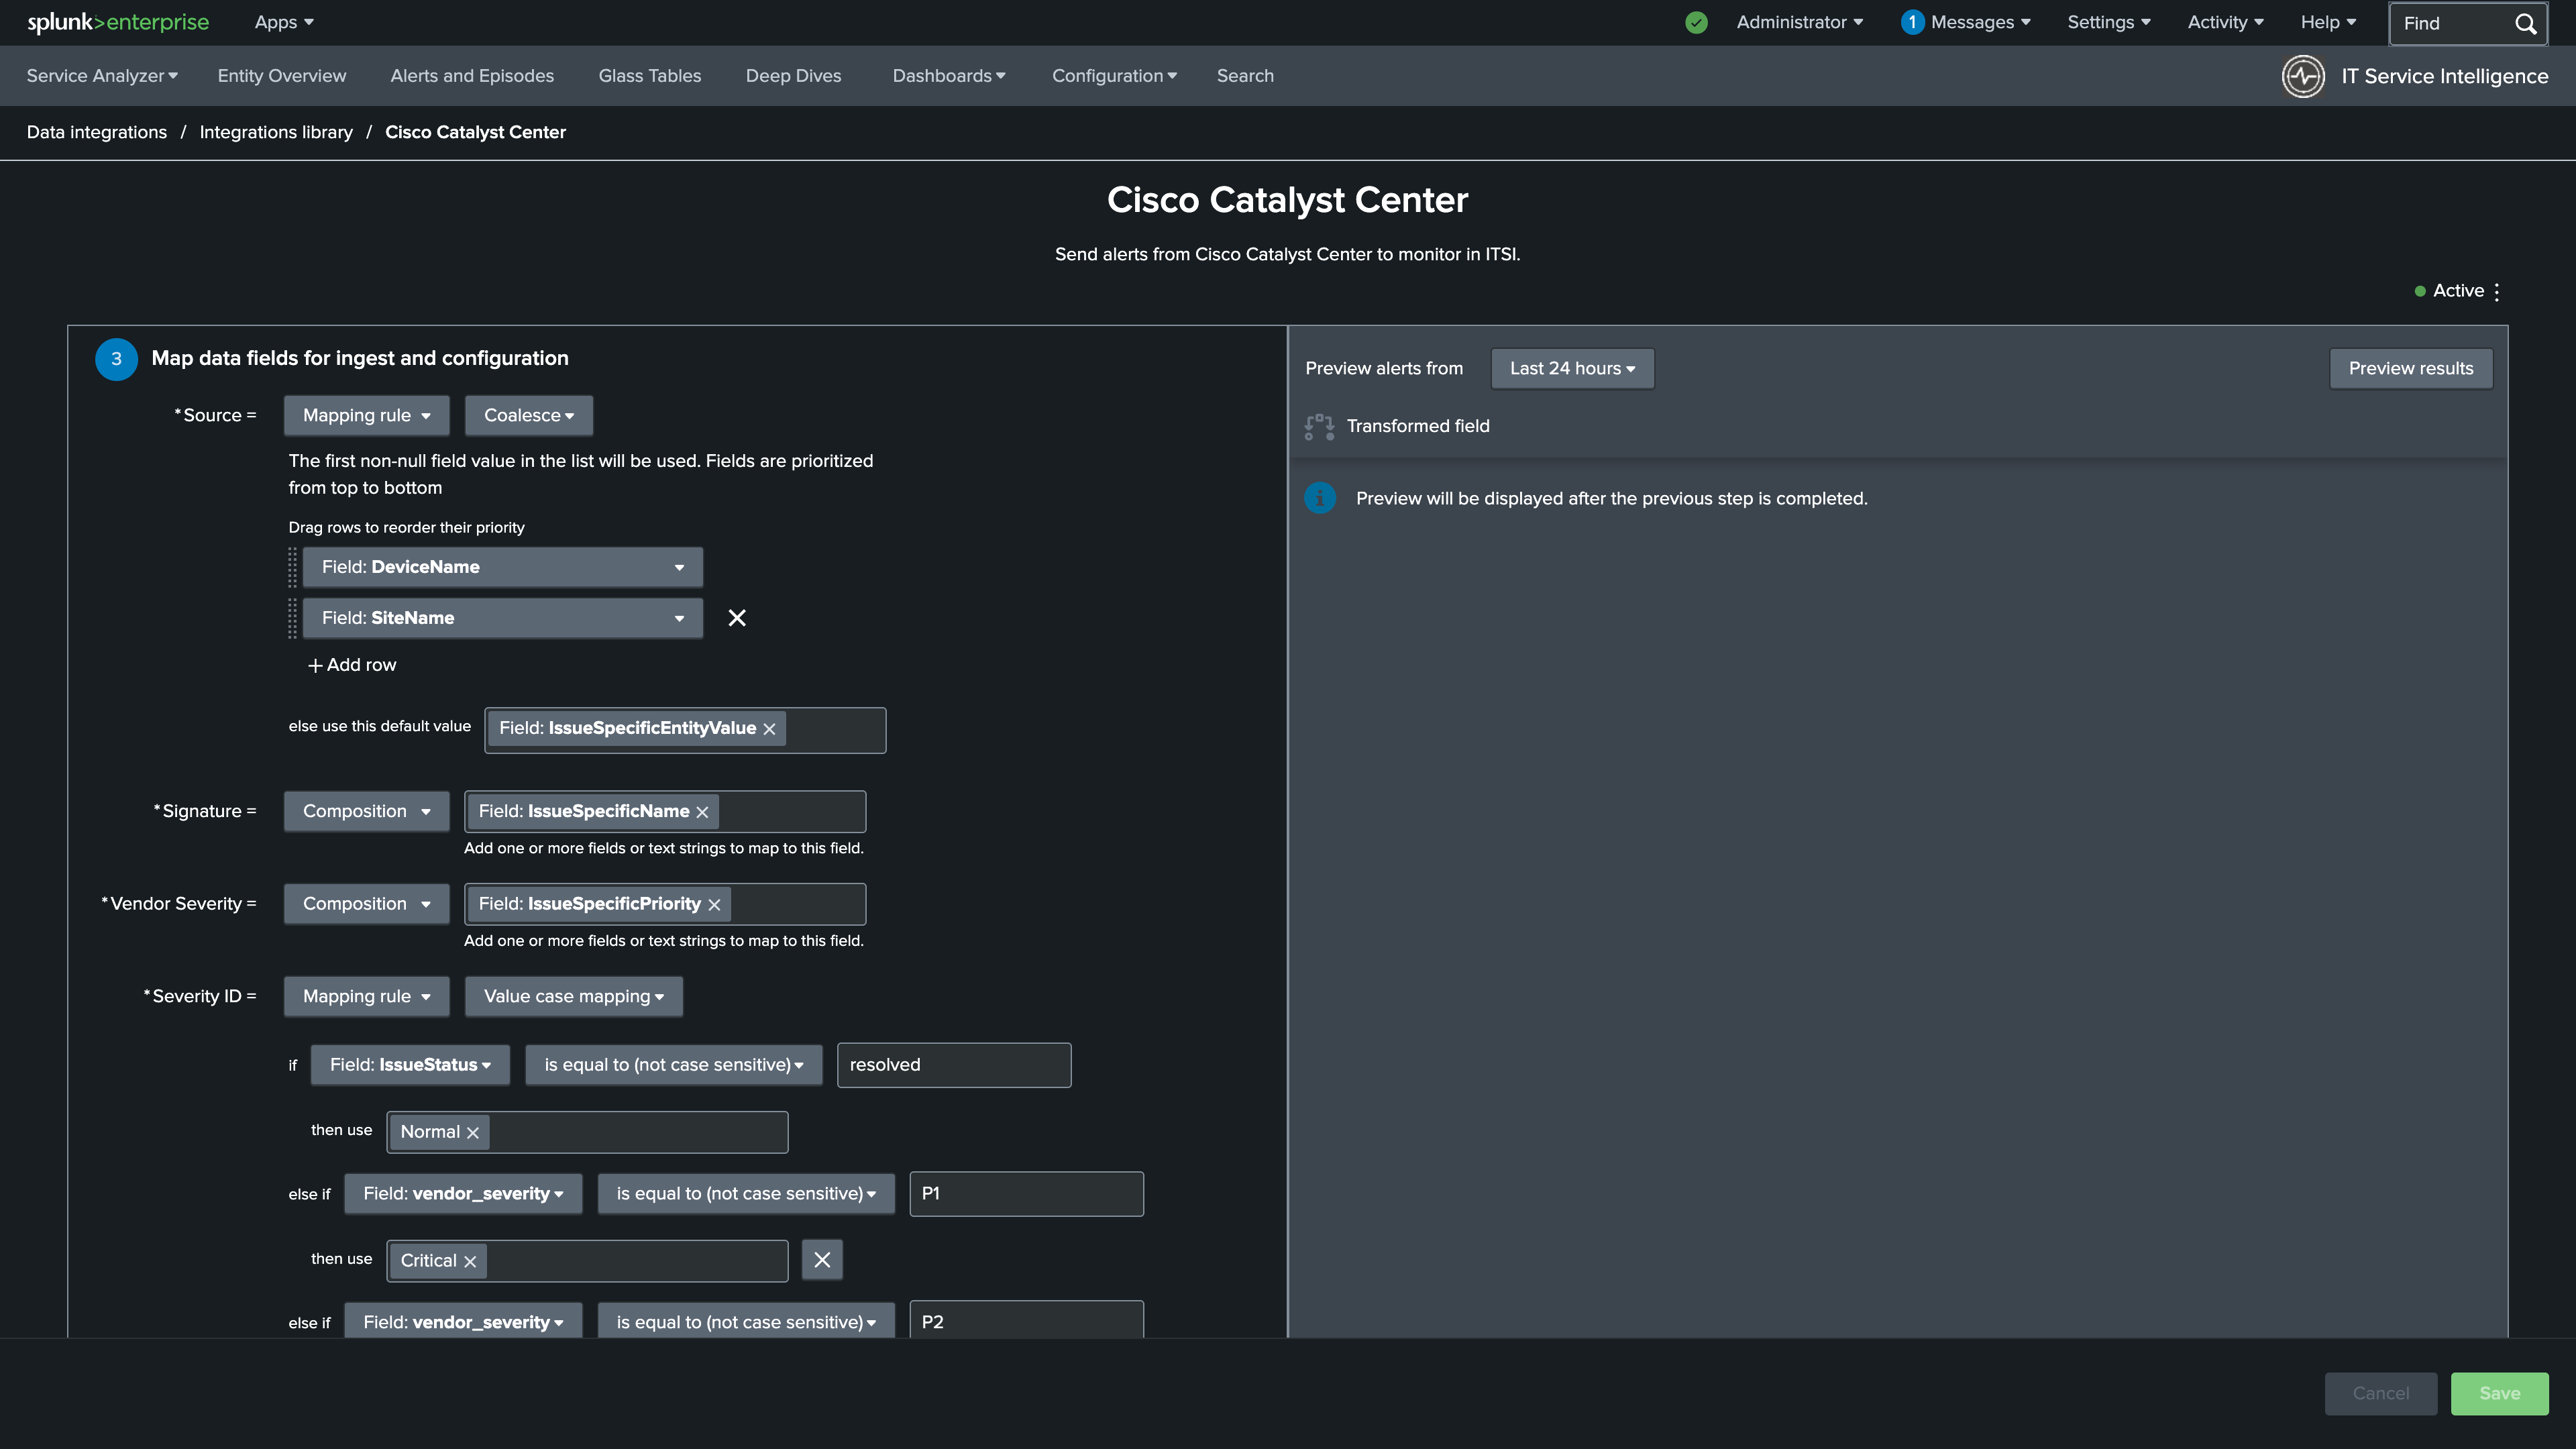
Task: Open the Field: SiteName dropdown
Action: click(x=502, y=618)
